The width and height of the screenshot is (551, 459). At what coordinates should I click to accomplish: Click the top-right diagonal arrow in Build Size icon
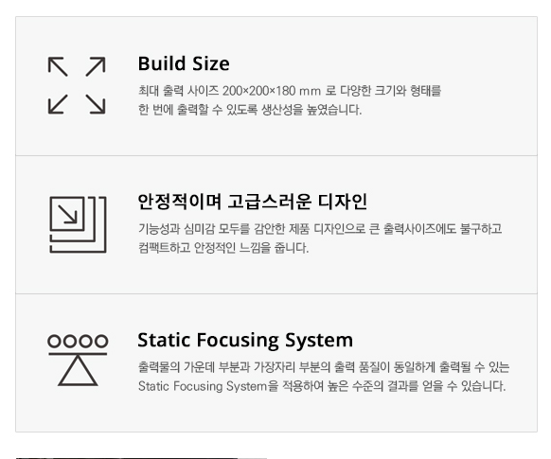96,66
